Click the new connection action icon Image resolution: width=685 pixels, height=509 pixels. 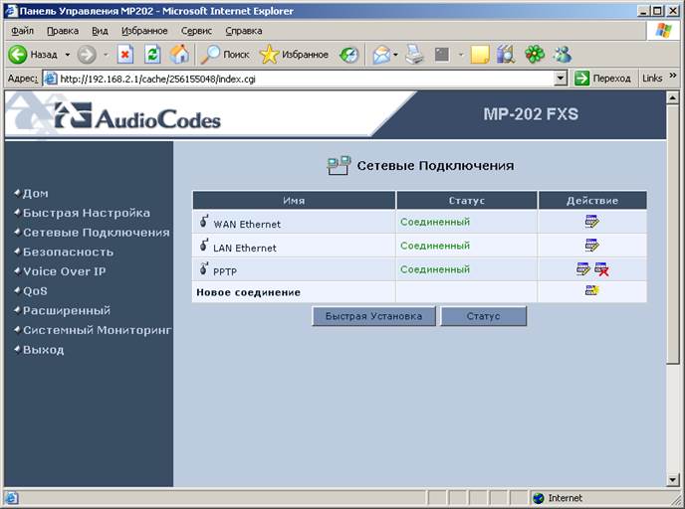(592, 290)
